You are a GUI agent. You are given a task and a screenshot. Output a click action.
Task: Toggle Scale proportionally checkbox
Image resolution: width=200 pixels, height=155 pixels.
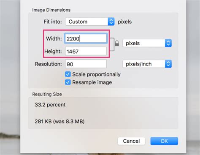[68, 74]
